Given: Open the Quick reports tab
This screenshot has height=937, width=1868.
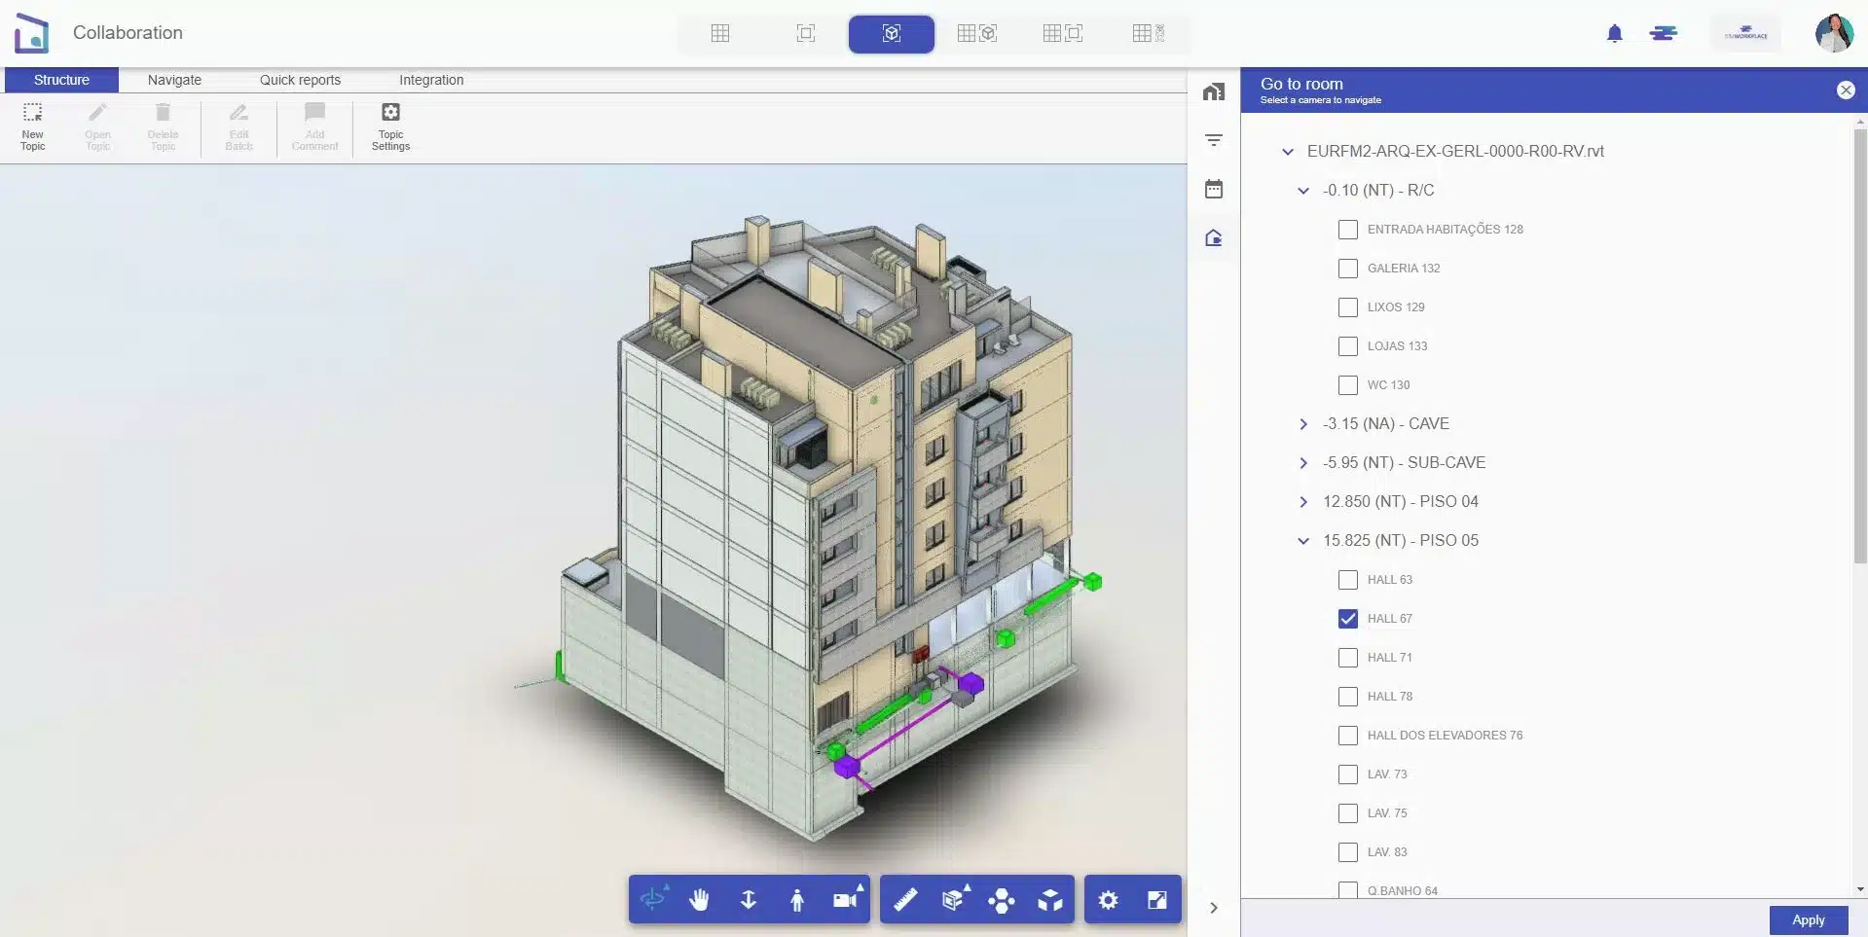Looking at the screenshot, I should pyautogui.click(x=299, y=80).
